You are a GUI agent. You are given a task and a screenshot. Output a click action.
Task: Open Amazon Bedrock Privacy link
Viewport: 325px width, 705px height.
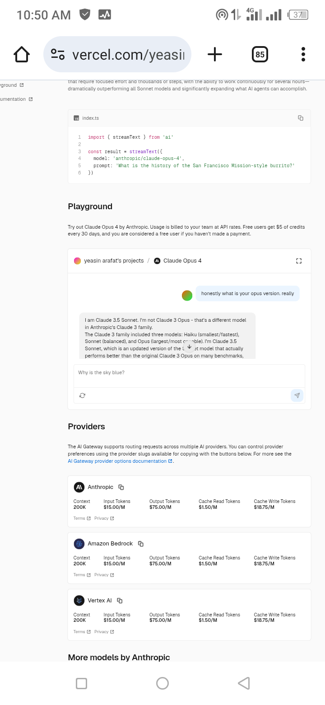click(x=104, y=575)
